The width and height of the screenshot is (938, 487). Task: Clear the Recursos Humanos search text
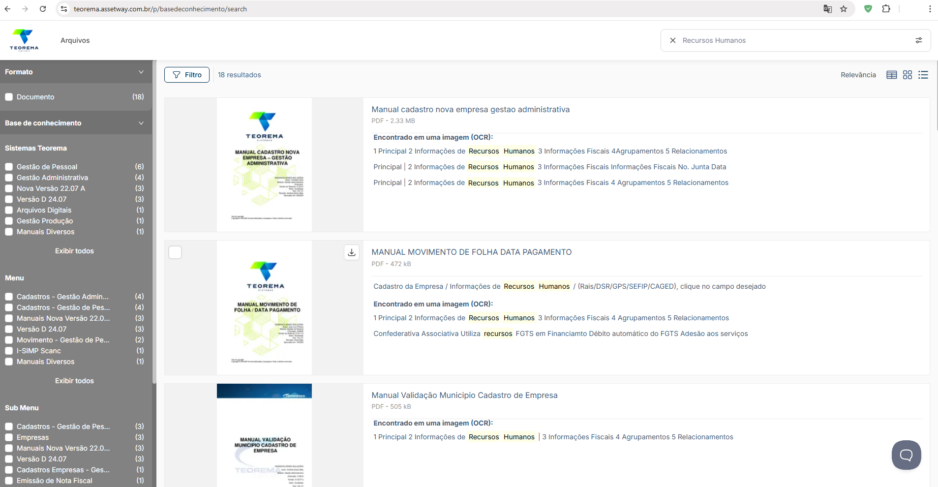click(x=673, y=40)
